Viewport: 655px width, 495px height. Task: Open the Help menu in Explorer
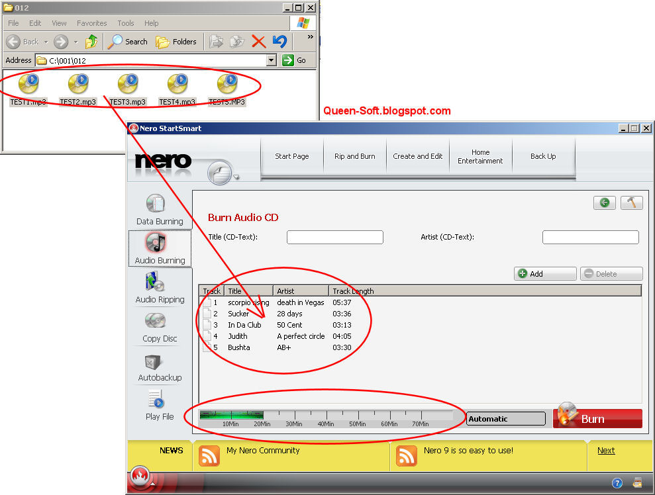[151, 23]
